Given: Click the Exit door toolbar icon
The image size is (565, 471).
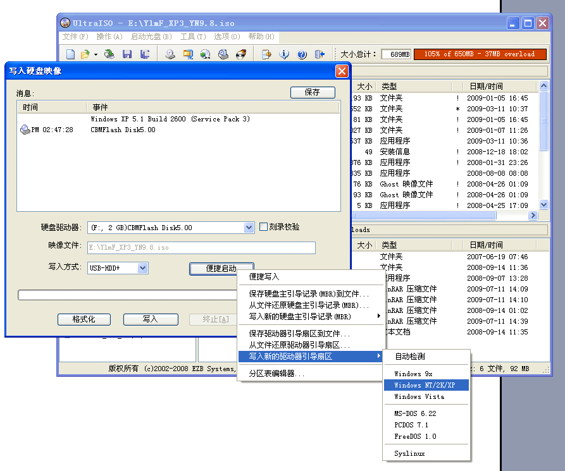Looking at the screenshot, I should pyautogui.click(x=320, y=54).
